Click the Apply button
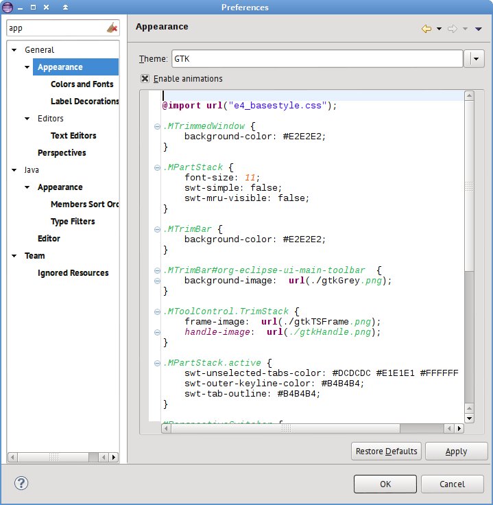Screen dimensions: 493x505 (x=456, y=451)
